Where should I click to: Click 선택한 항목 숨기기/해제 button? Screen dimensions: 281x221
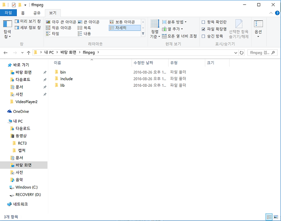tap(239, 29)
